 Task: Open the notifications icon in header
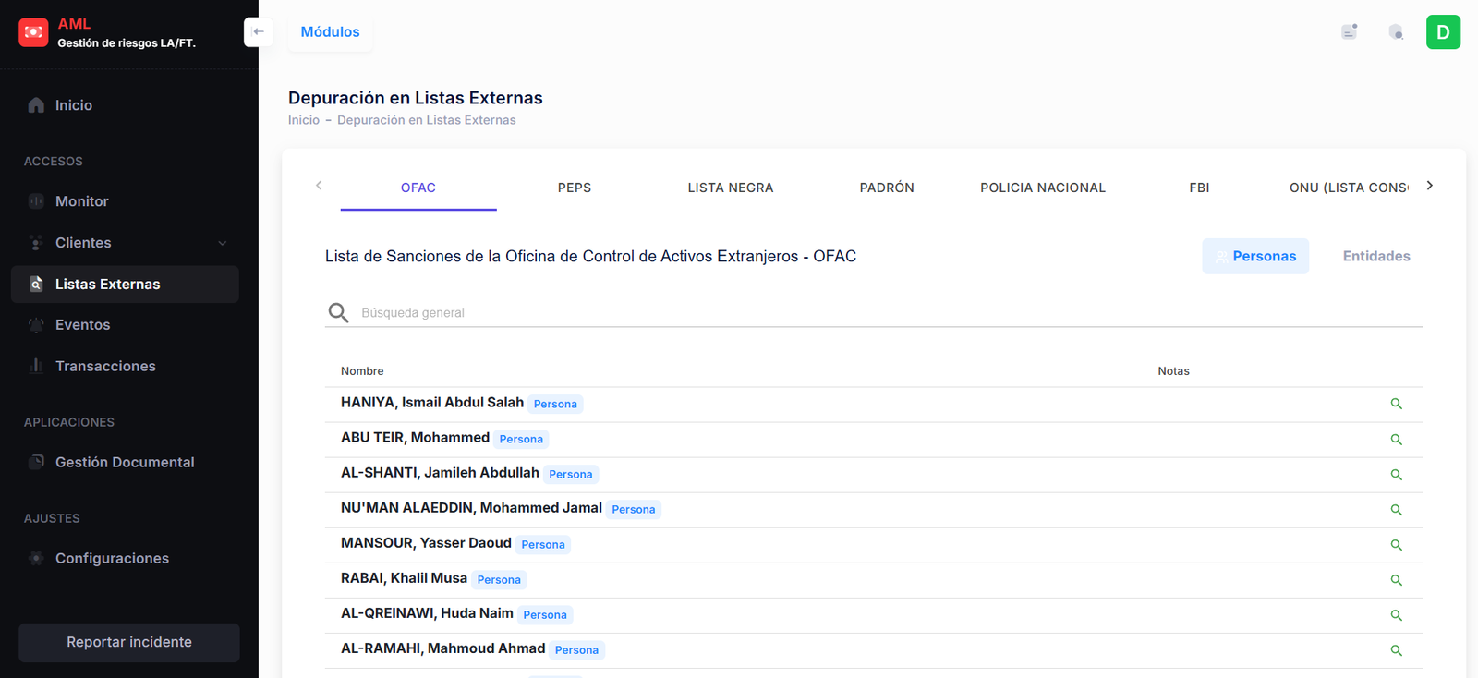tap(1396, 32)
